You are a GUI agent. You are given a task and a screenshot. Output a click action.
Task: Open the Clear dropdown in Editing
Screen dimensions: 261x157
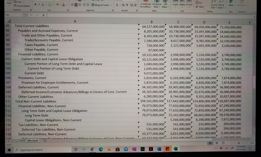tap(200, 7)
